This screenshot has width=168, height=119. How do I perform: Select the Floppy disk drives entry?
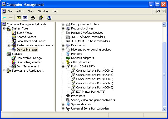pos(82,28)
